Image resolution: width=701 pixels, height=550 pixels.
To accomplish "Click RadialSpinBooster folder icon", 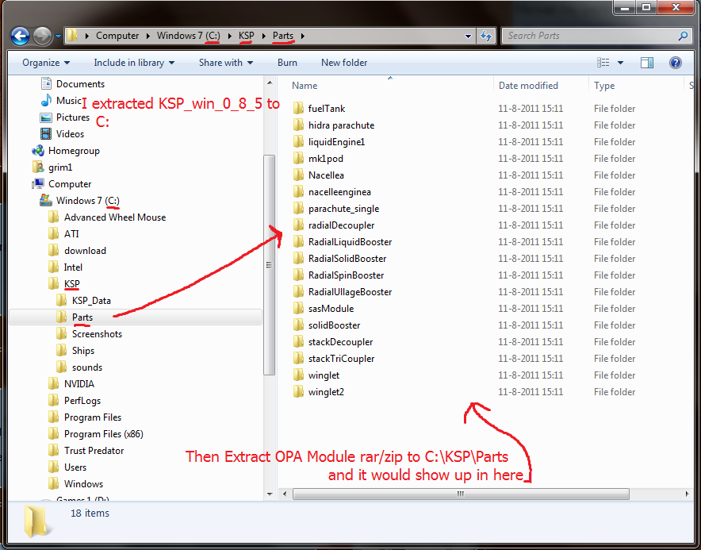I will point(299,275).
